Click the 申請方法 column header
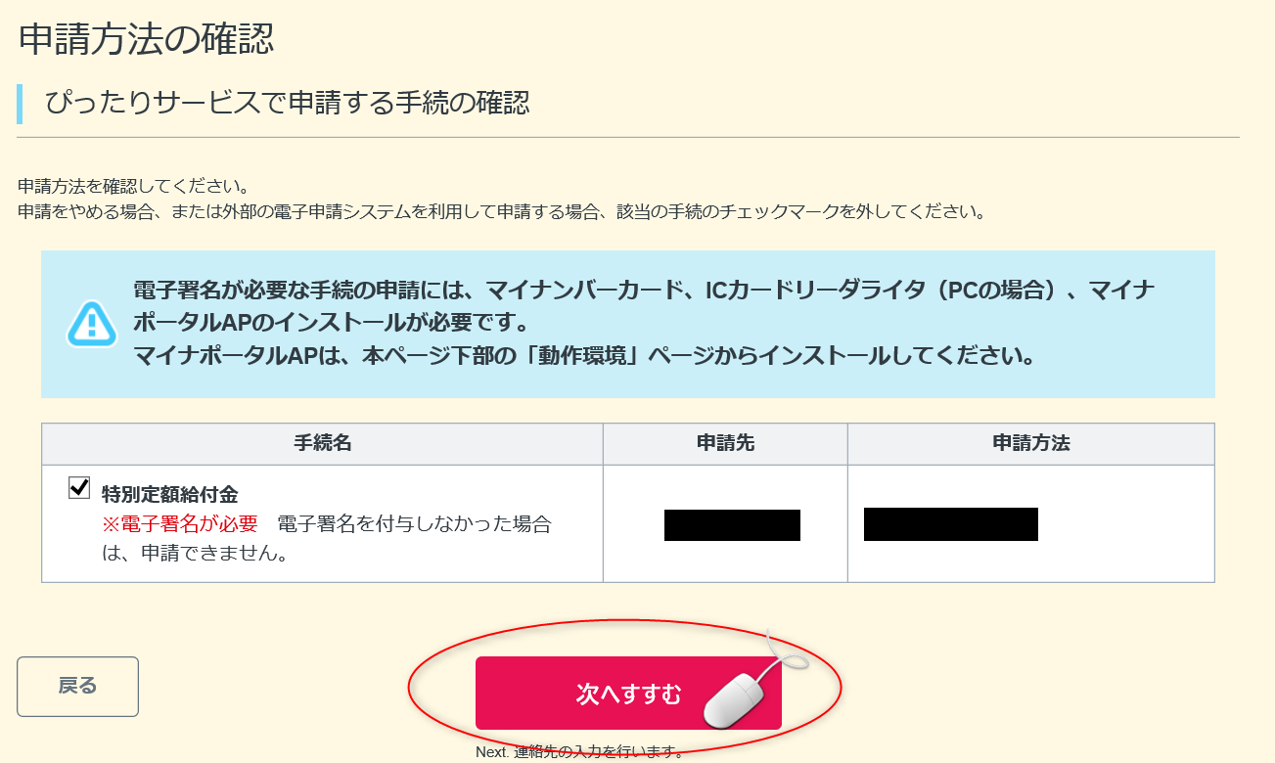Viewport: 1275px width, 763px height. pos(1030,443)
